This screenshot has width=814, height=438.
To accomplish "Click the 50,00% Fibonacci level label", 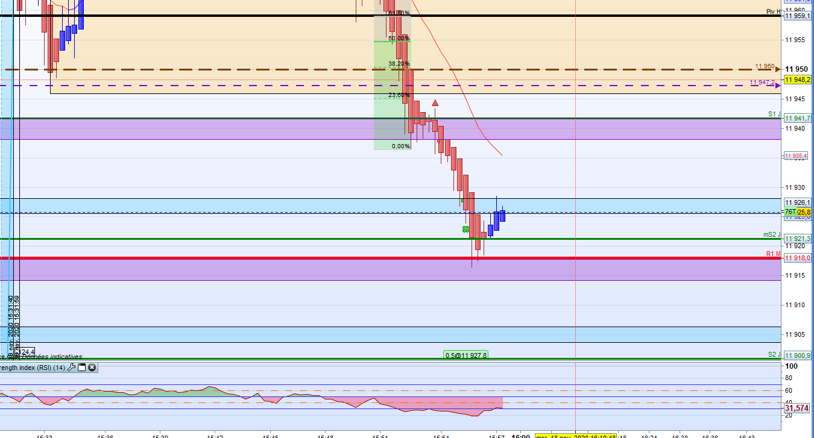I will (399, 38).
